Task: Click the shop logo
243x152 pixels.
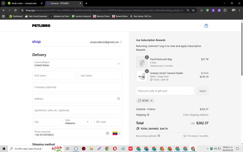Action: click(36, 41)
